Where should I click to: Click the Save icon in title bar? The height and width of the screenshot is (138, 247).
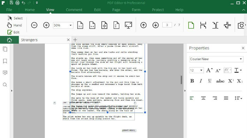[x=11, y=3]
